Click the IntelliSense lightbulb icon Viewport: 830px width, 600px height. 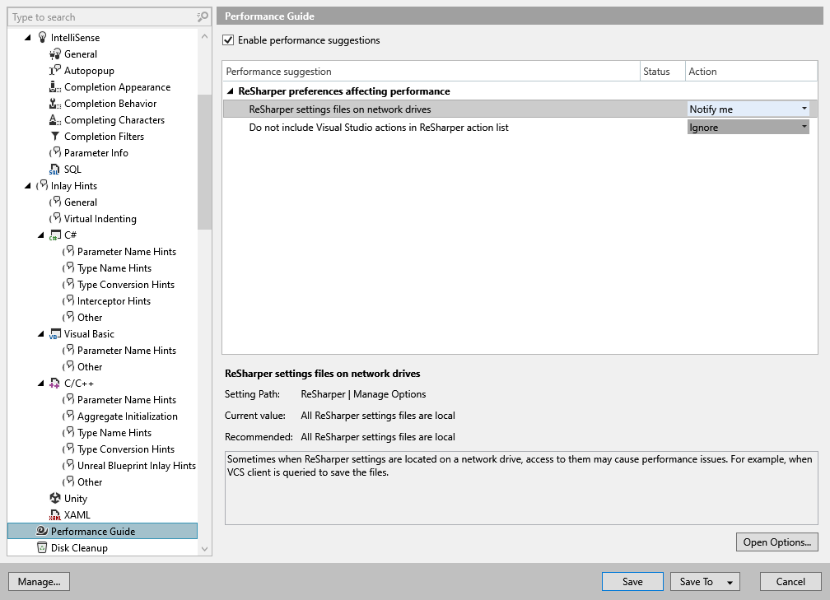coord(42,37)
